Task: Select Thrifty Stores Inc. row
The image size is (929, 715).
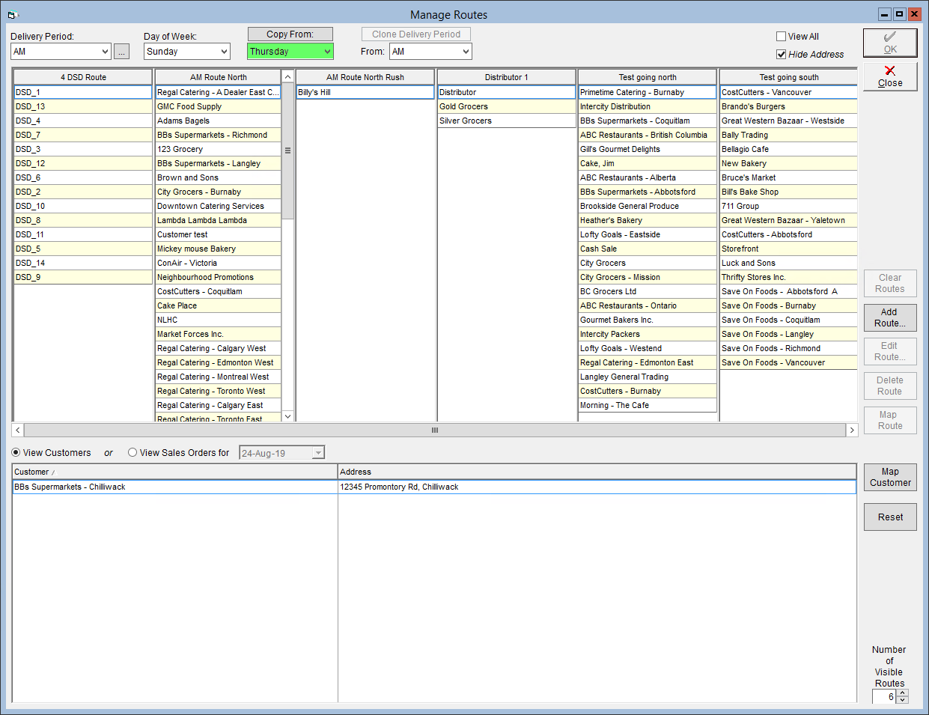Action: click(x=788, y=277)
